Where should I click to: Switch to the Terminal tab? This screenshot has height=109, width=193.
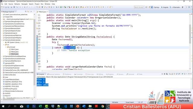(x=130, y=74)
